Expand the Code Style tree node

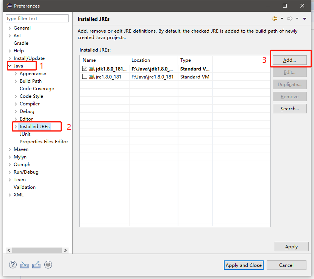pos(16,96)
